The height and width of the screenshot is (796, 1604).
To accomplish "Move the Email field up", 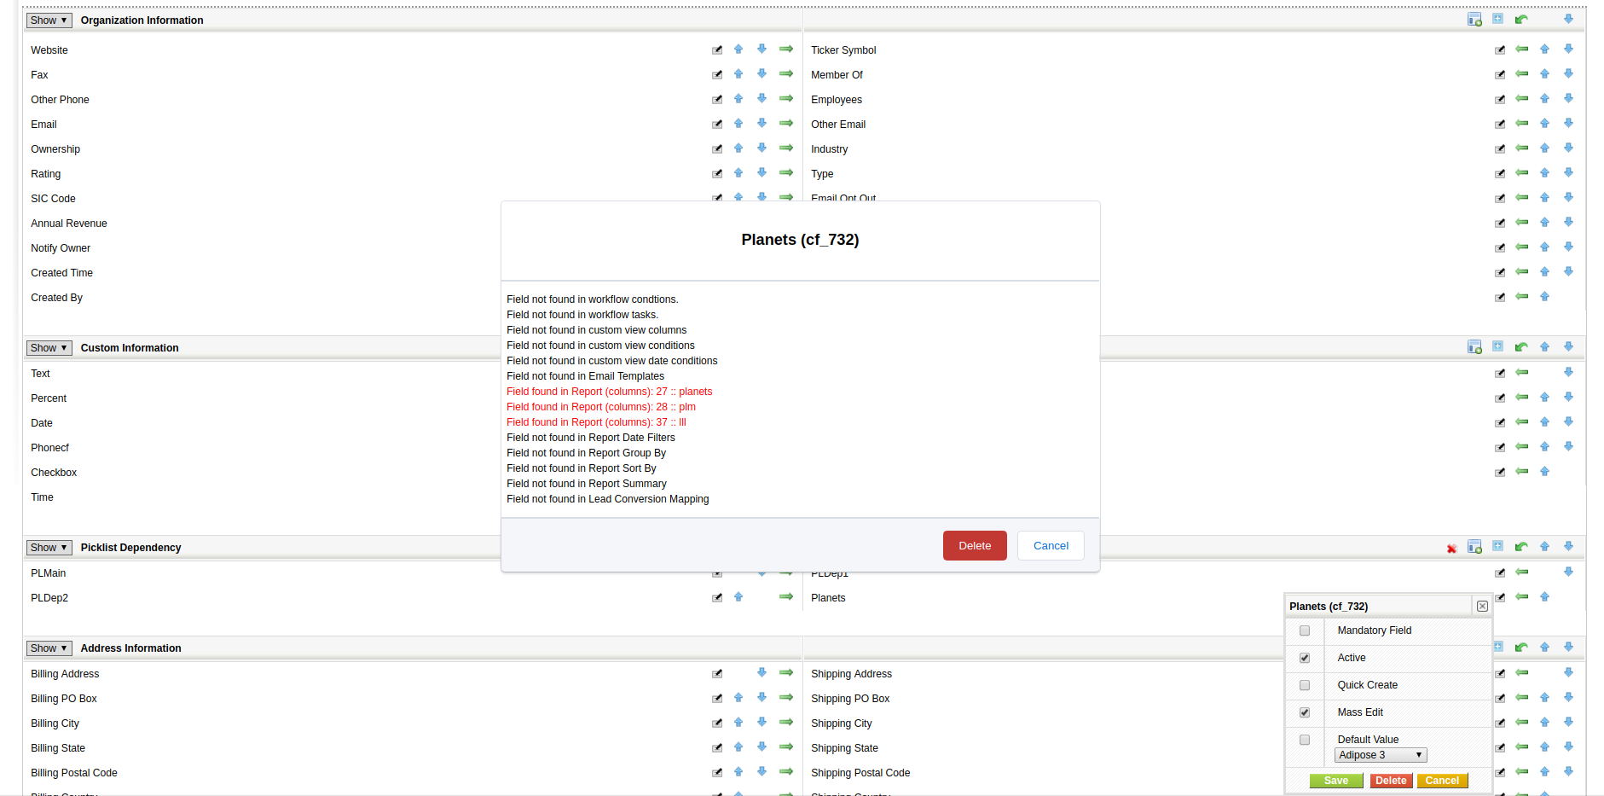I will pos(738,123).
